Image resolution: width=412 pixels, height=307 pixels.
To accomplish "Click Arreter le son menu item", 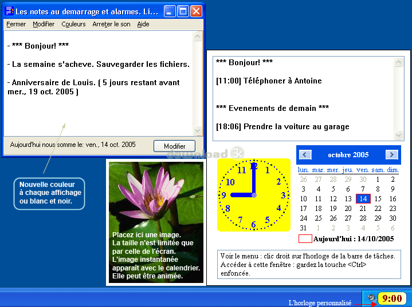I will [x=111, y=24].
